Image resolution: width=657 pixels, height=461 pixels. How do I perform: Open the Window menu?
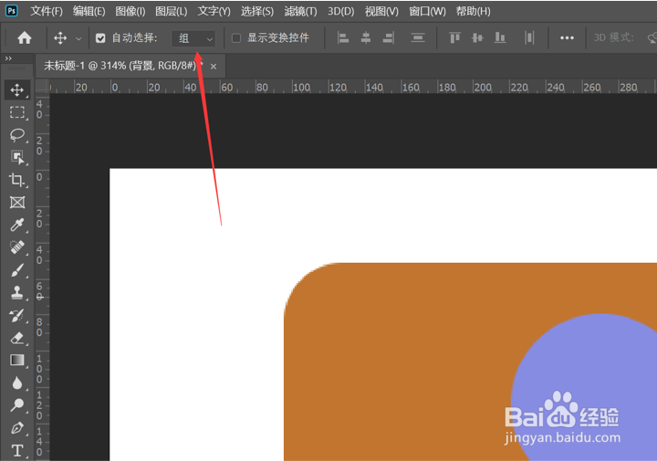[427, 11]
